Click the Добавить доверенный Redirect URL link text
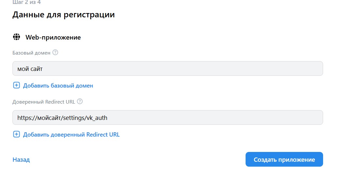 [x=71, y=135]
